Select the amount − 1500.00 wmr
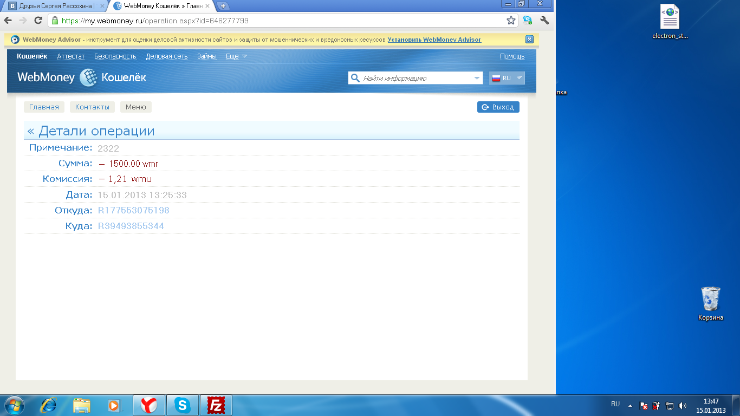Image resolution: width=740 pixels, height=416 pixels. coord(128,164)
